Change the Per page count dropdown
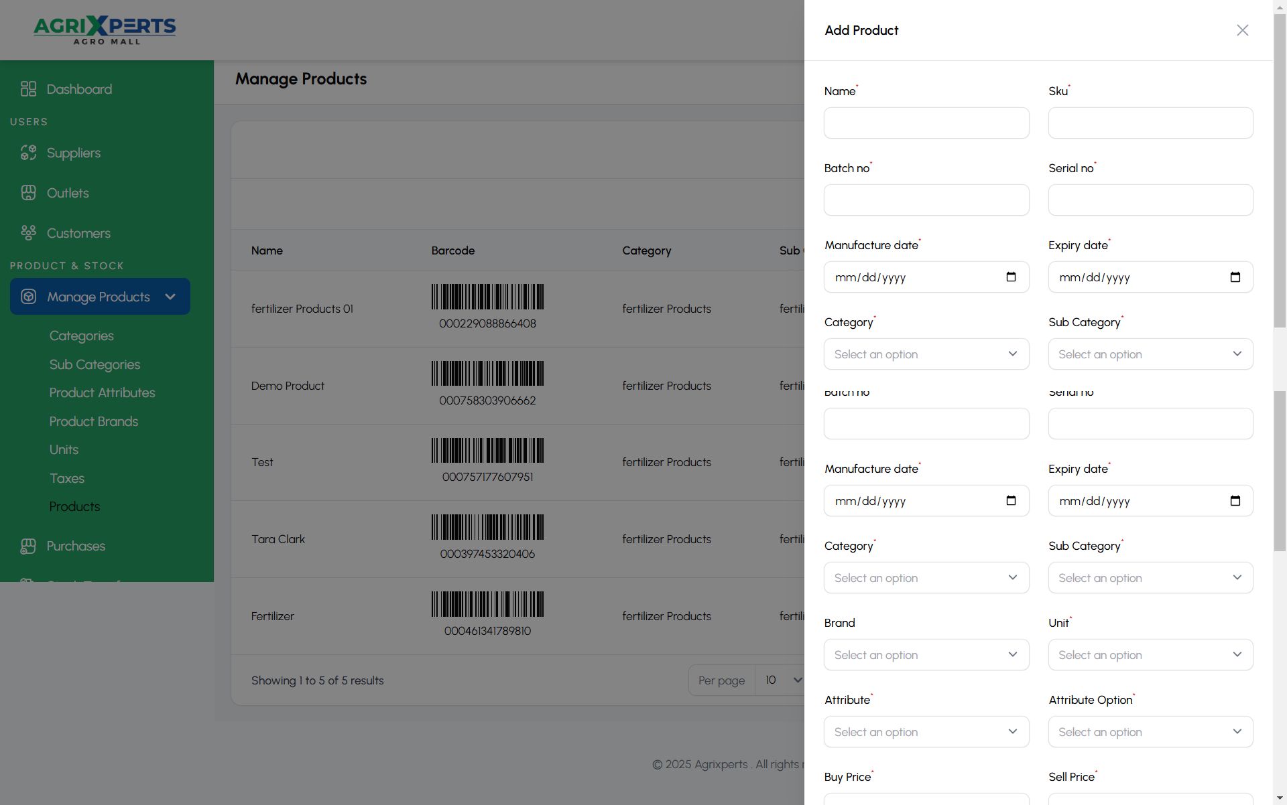Screen dimensions: 1287x805 coord(780,680)
